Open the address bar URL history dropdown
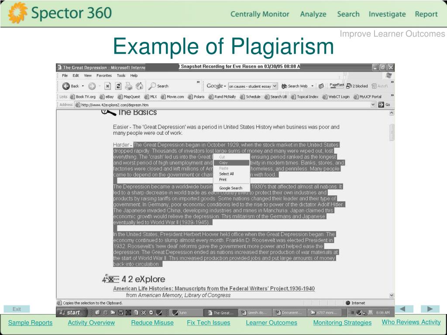 tap(373, 105)
